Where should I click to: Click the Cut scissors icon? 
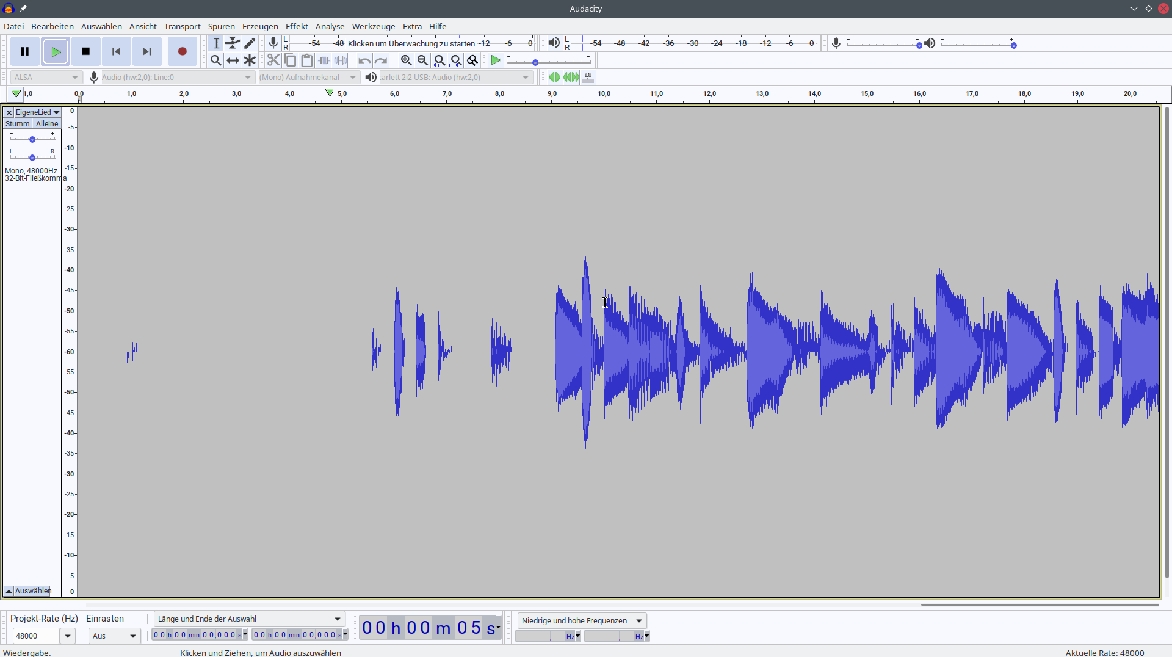point(273,60)
